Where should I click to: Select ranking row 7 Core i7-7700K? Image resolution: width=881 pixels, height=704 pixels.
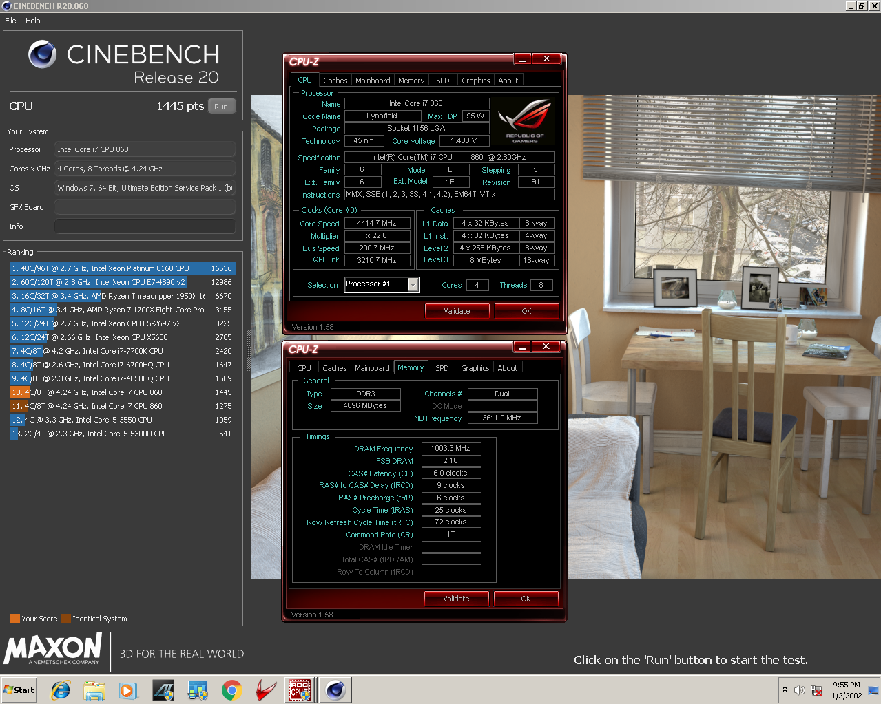(122, 351)
